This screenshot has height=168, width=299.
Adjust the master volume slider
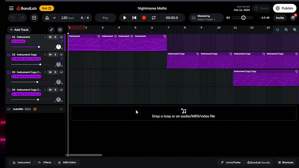243,18
